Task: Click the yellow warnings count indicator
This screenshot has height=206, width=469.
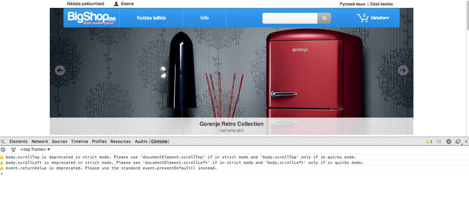Action: [429, 142]
